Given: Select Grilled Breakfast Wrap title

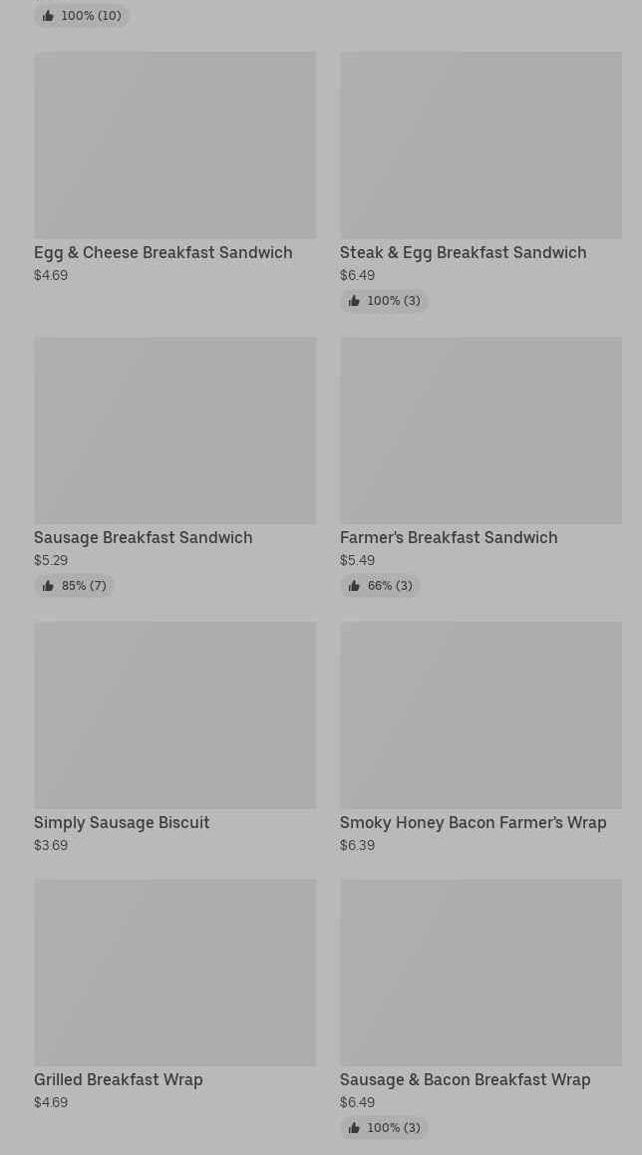Looking at the screenshot, I should [118, 1080].
